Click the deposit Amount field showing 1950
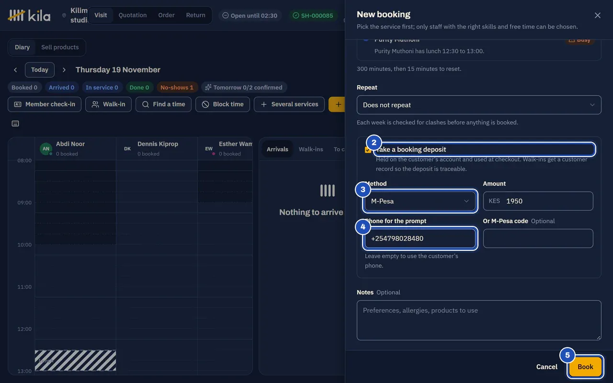 (x=538, y=201)
